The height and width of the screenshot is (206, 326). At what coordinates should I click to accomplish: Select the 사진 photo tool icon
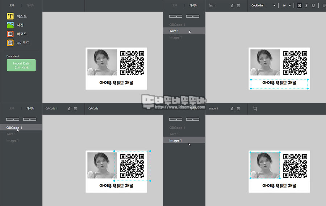pos(10,25)
